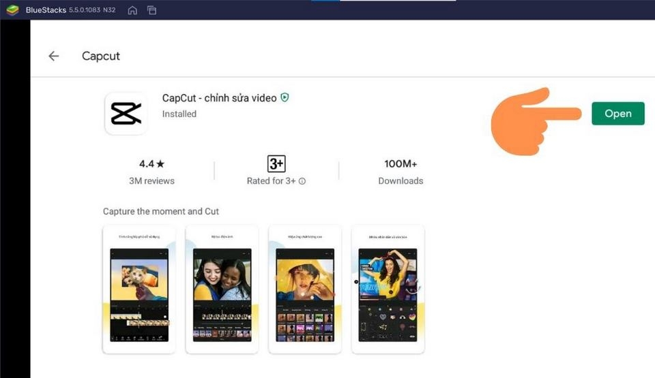Viewport: 655px width, 378px height.
Task: Click the 3M reviews label
Action: point(151,181)
